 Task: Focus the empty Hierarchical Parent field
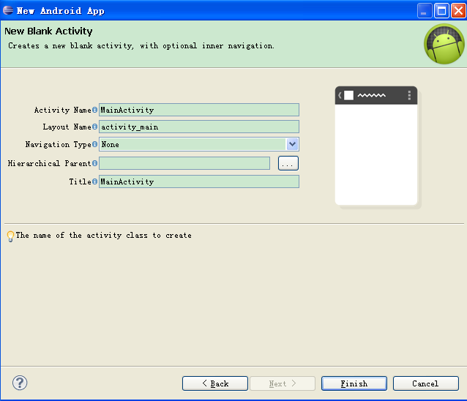point(184,163)
